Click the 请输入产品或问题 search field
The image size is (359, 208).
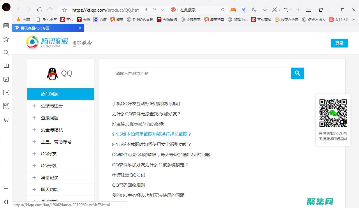click(x=201, y=73)
